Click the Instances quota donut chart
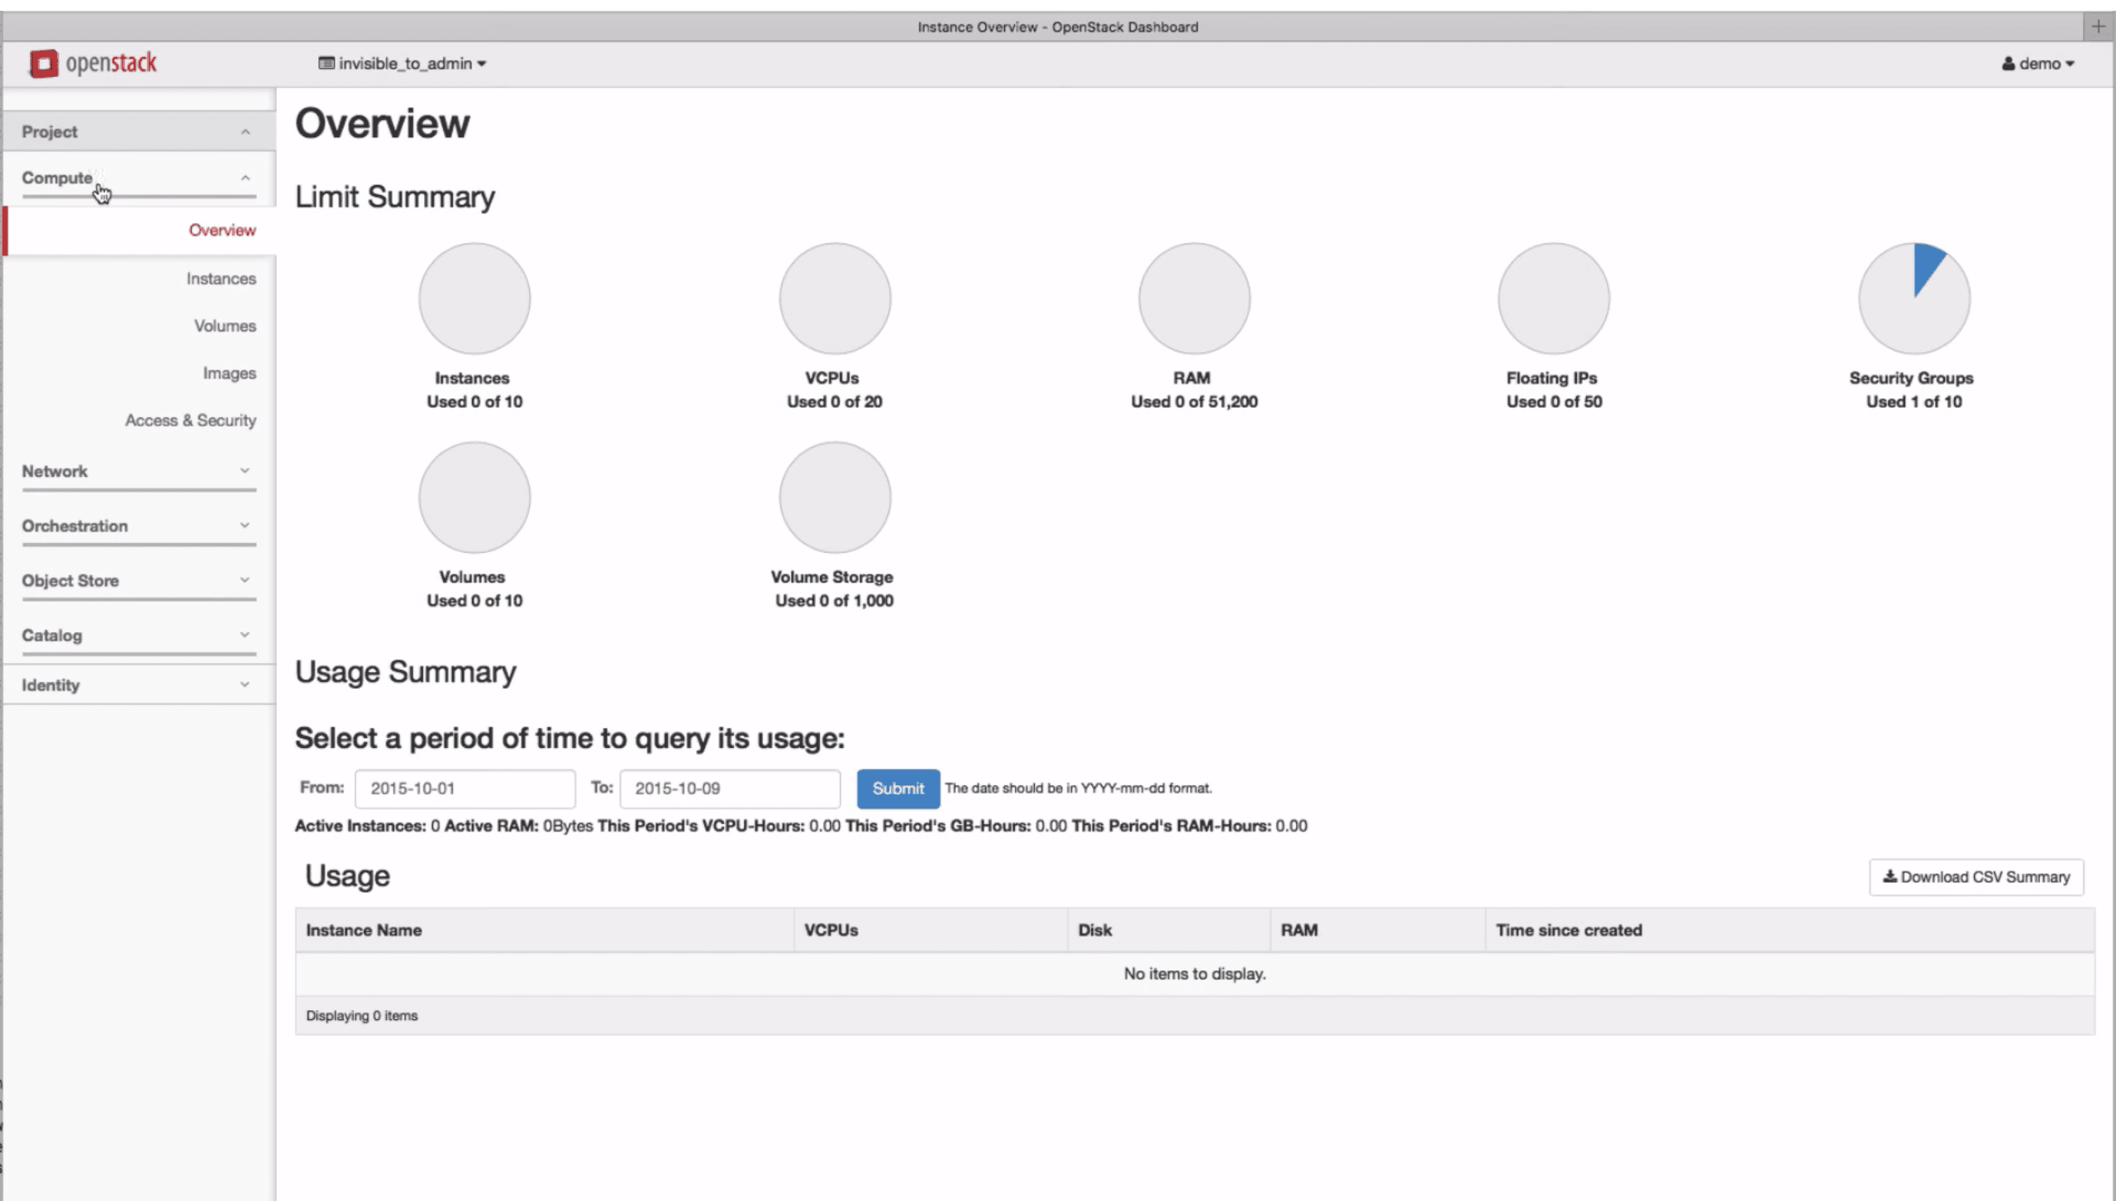The width and height of the screenshot is (2116, 1201). click(x=474, y=298)
